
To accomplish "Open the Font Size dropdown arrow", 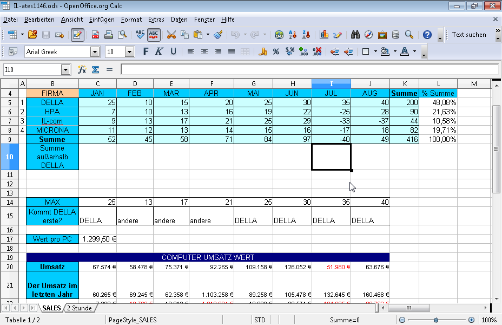I will [x=129, y=52].
